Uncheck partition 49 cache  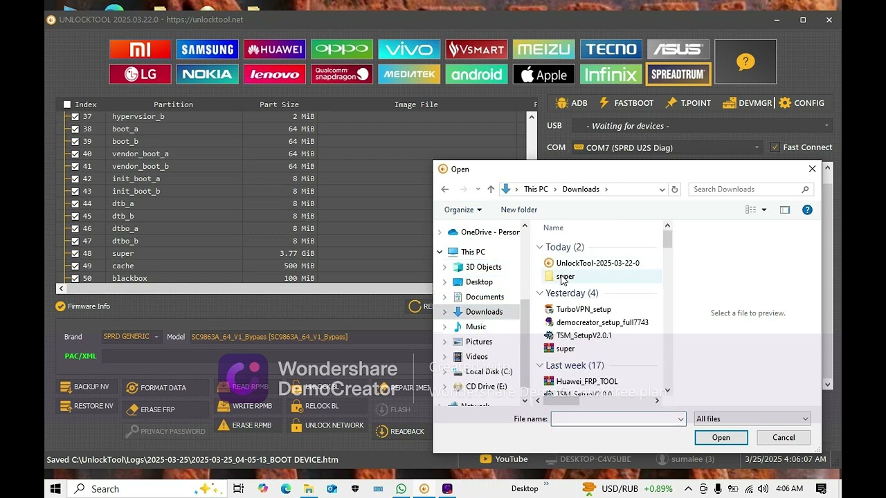click(x=75, y=266)
